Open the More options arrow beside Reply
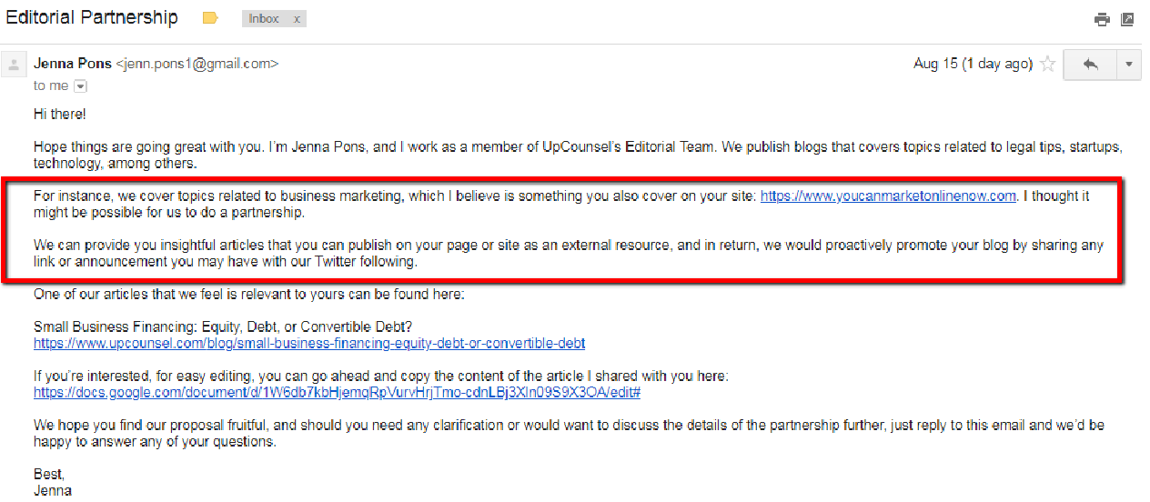 pyautogui.click(x=1128, y=65)
